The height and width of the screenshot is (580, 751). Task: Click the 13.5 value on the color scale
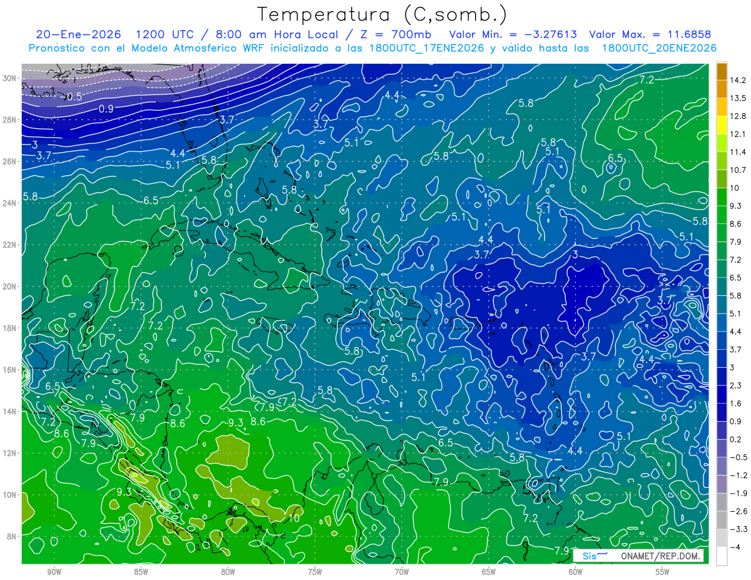(x=738, y=98)
